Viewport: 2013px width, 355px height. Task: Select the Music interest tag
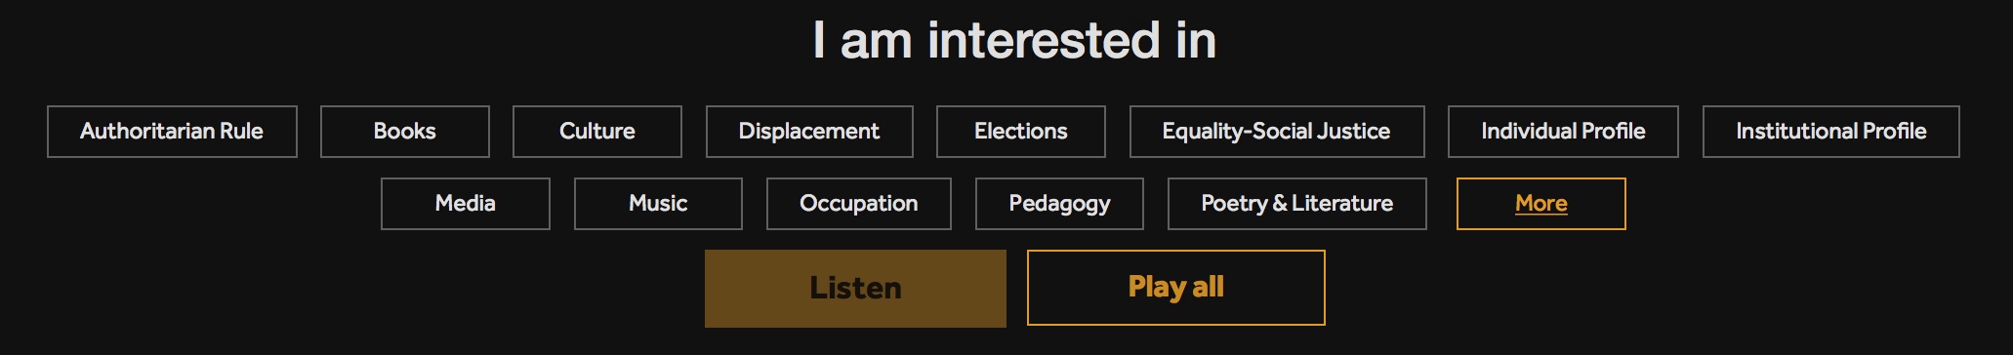[x=658, y=204]
